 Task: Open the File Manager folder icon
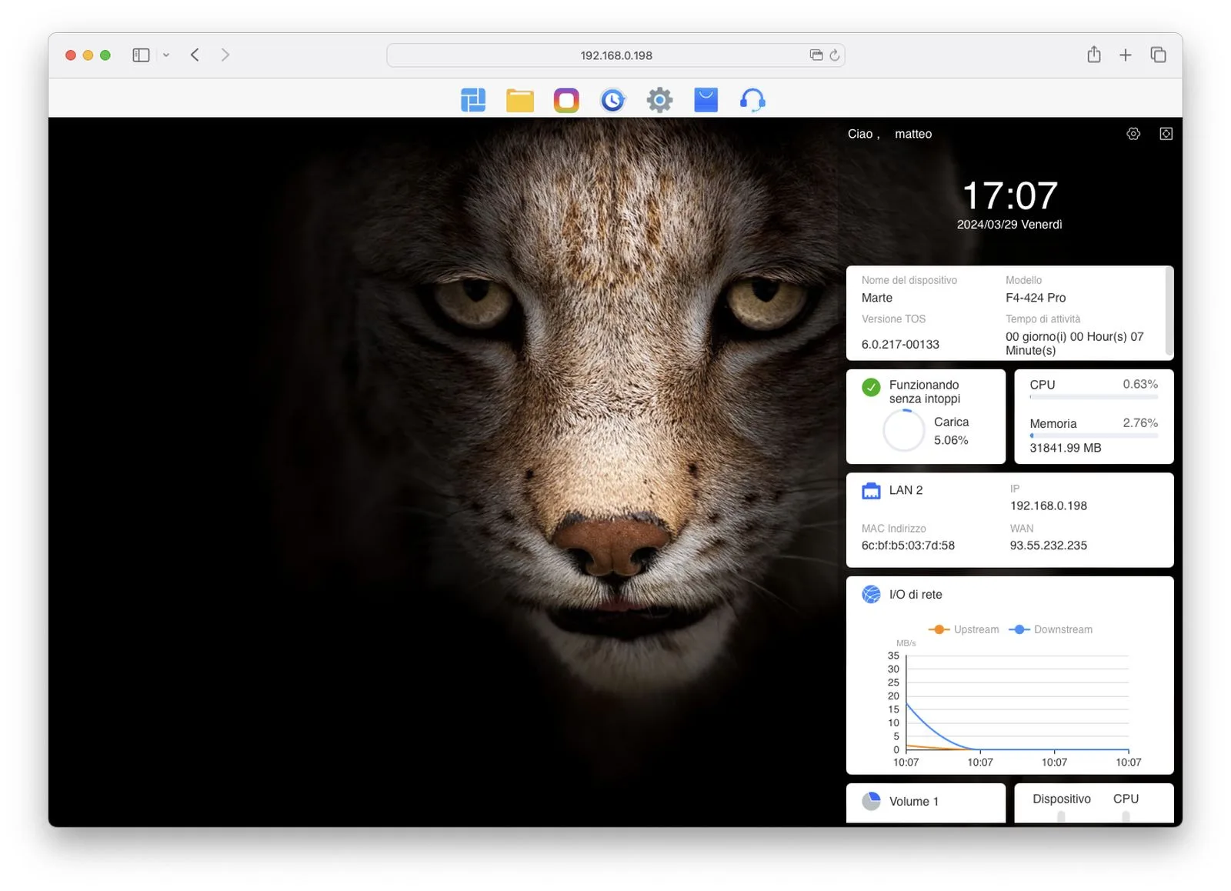click(x=520, y=100)
